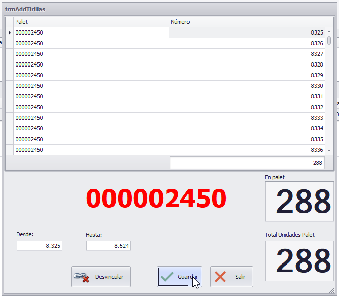
Task: Sort by the Número column header
Action: click(x=247, y=22)
